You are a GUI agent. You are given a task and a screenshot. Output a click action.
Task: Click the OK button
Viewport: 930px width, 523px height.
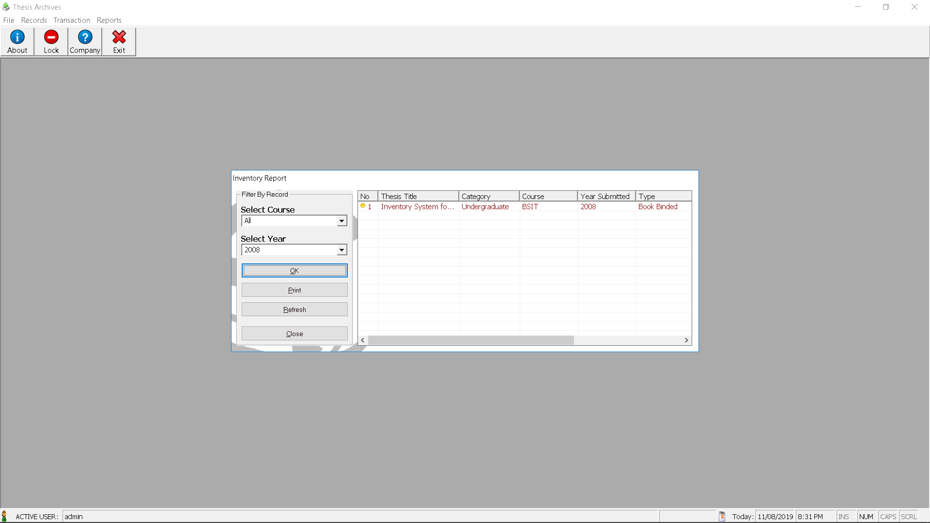pos(294,271)
